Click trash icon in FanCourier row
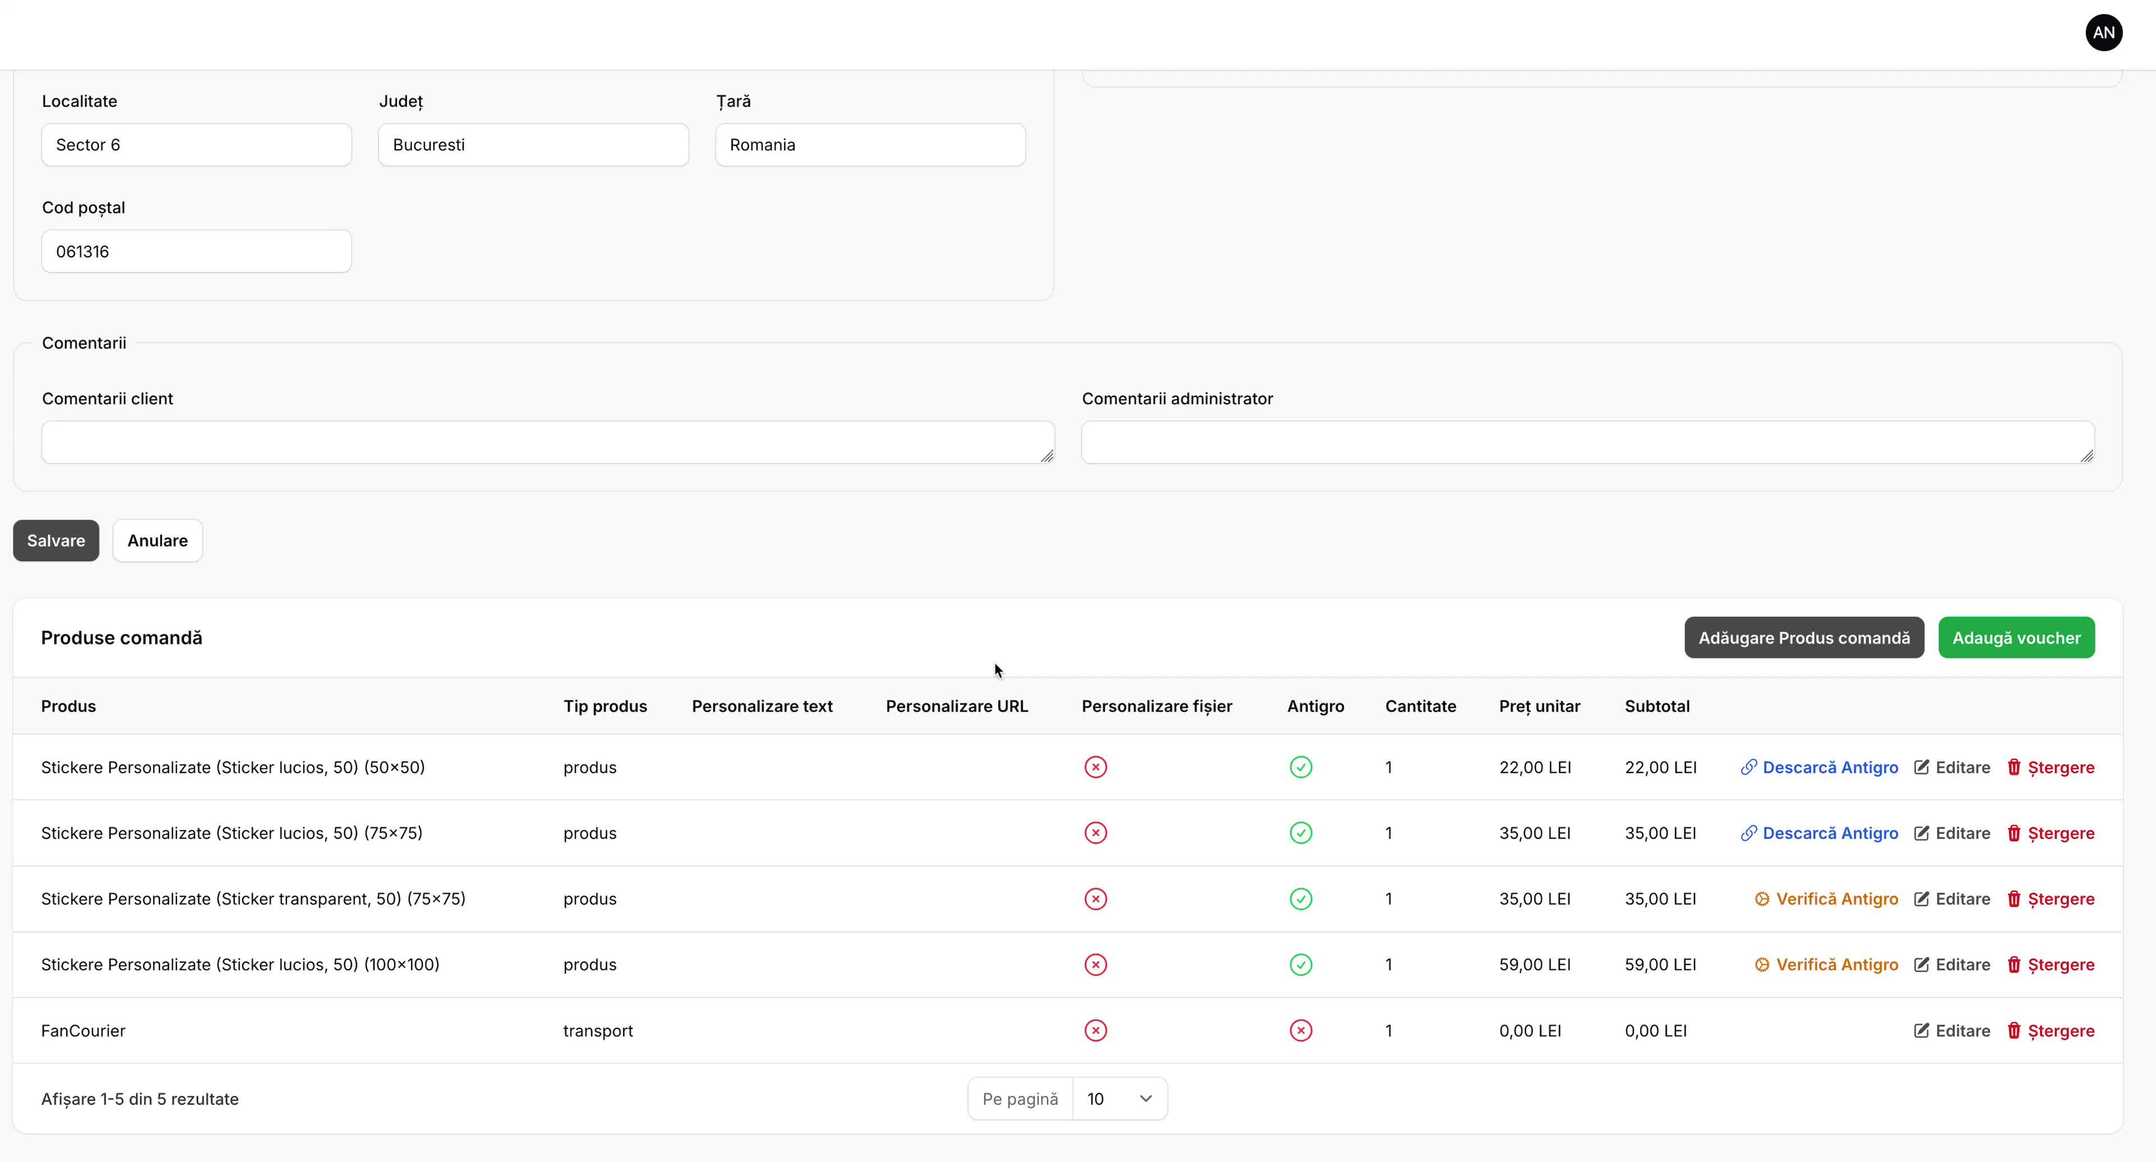The width and height of the screenshot is (2156, 1162). click(x=2014, y=1031)
